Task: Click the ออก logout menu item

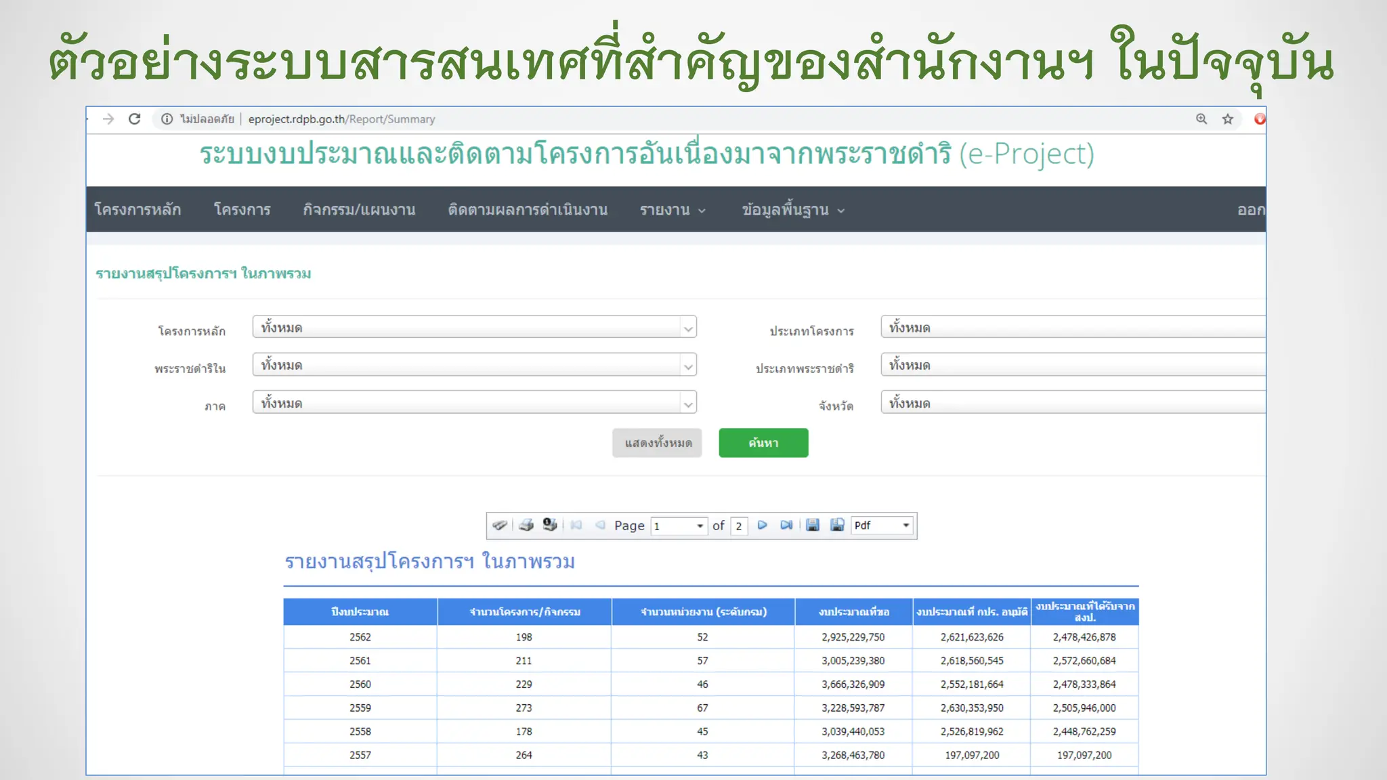Action: pos(1251,210)
